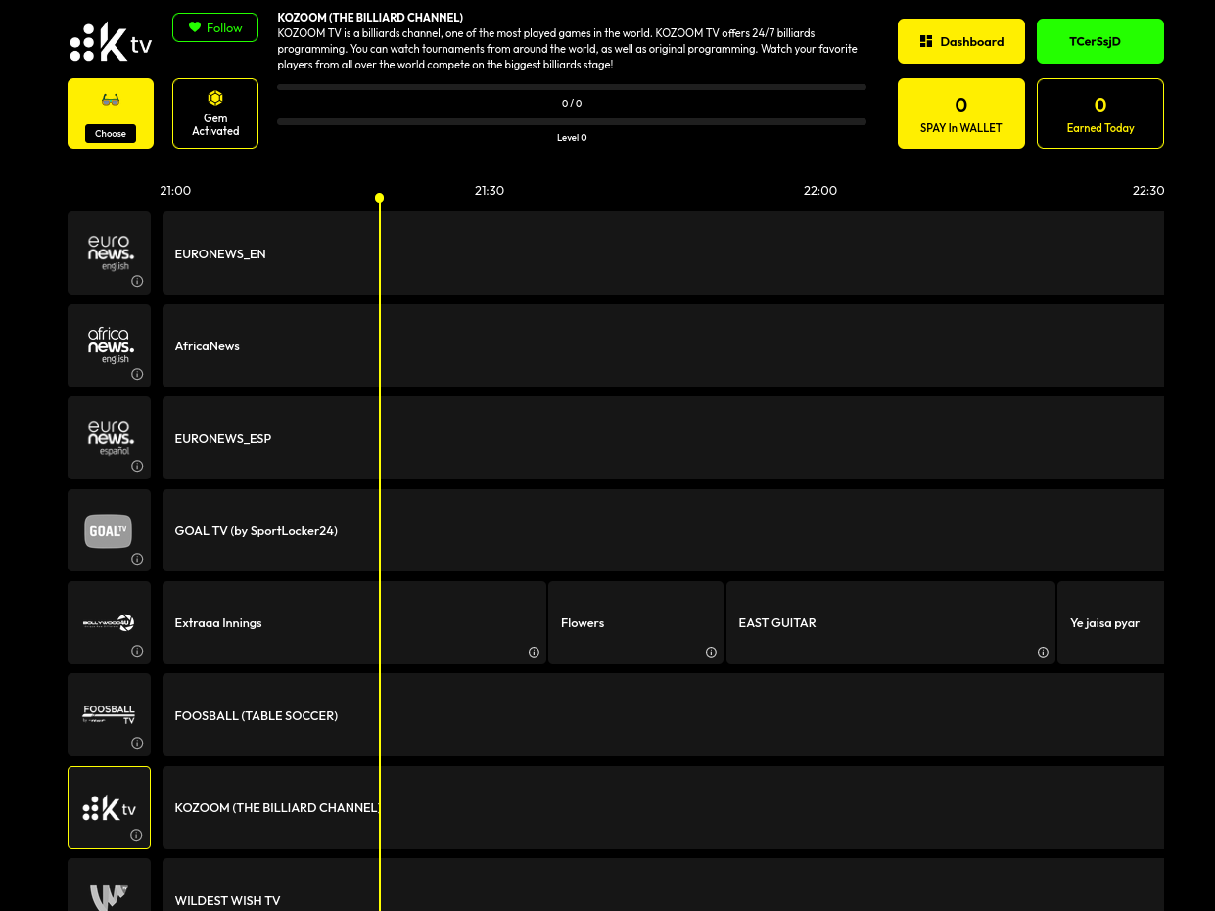
Task: Click the sunglasses icon in the yellow card
Action: 111,100
